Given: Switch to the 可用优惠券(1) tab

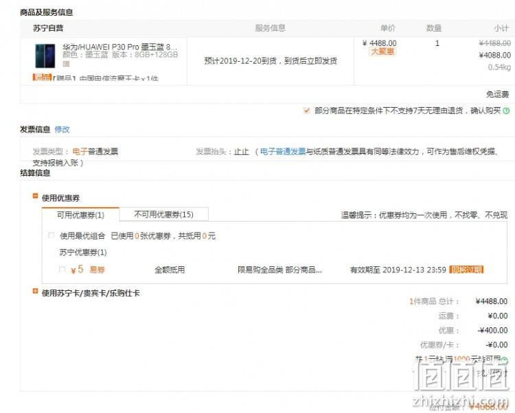Looking at the screenshot, I should point(80,215).
